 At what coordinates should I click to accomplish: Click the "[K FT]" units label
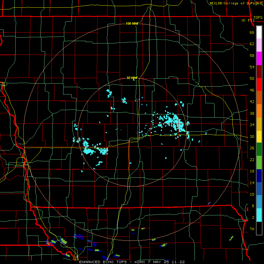[x=248, y=20]
